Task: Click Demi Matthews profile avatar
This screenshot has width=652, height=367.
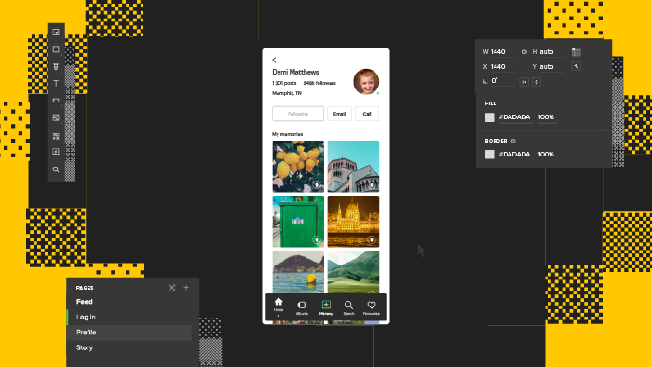Action: coord(366,82)
